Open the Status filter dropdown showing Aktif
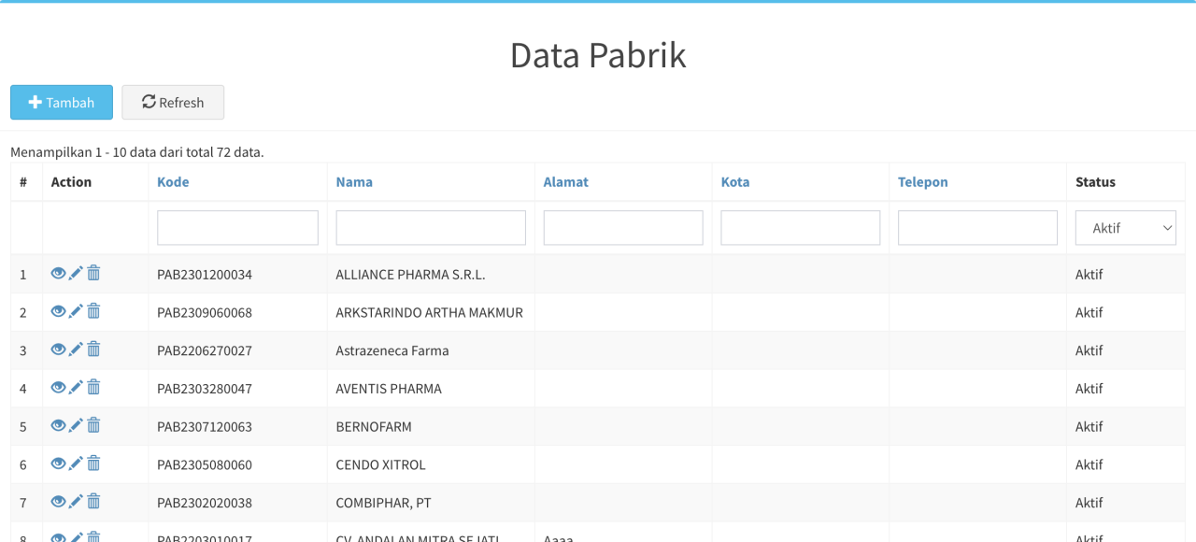 coord(1125,228)
